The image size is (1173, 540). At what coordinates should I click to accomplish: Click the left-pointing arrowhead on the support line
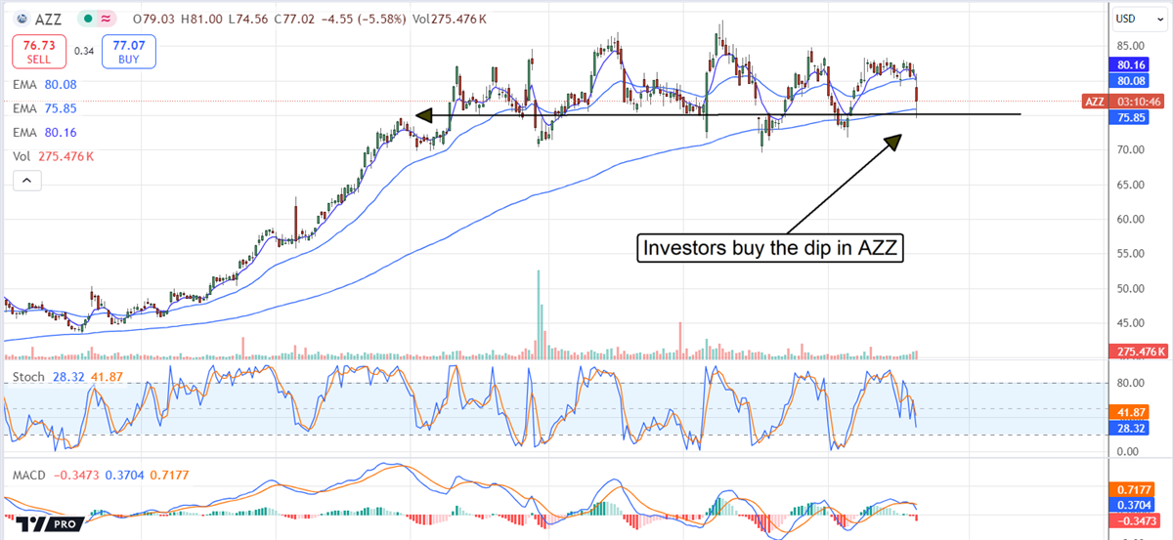click(x=423, y=115)
